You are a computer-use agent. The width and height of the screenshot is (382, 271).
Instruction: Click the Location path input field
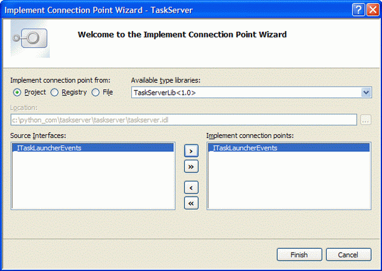coord(184,120)
